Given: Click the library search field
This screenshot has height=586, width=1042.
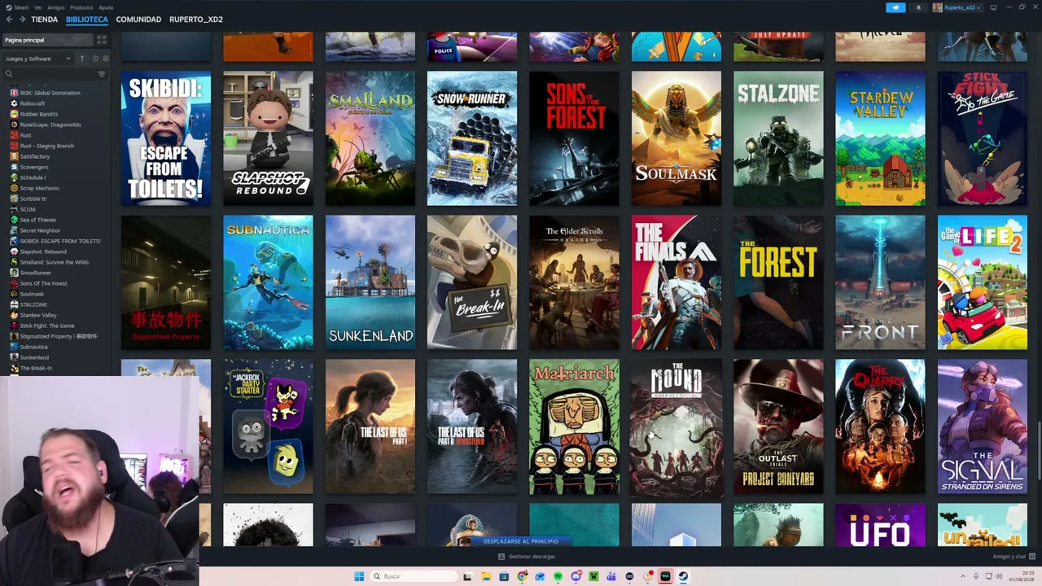Looking at the screenshot, I should 49,74.
